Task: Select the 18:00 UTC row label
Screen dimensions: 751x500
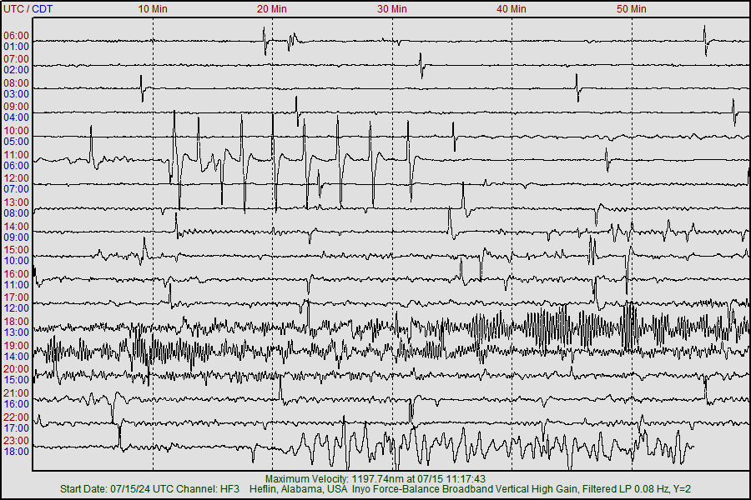Action: [17, 322]
